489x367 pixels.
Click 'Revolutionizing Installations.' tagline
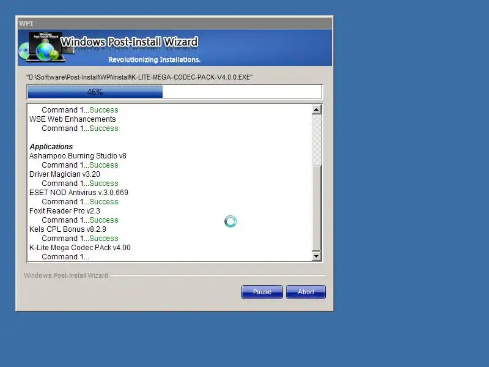155,59
